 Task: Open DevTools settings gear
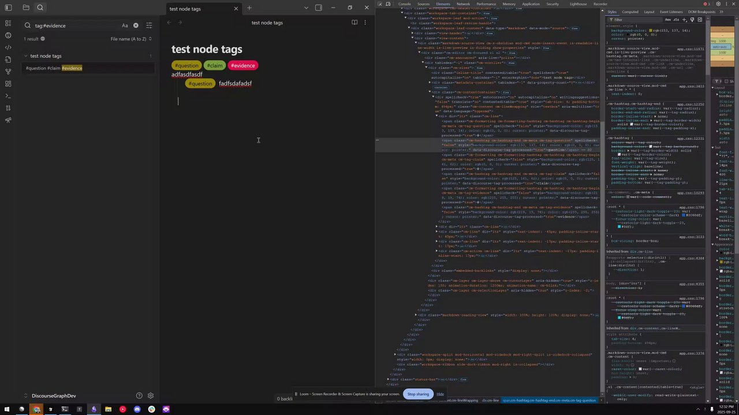pos(719,4)
